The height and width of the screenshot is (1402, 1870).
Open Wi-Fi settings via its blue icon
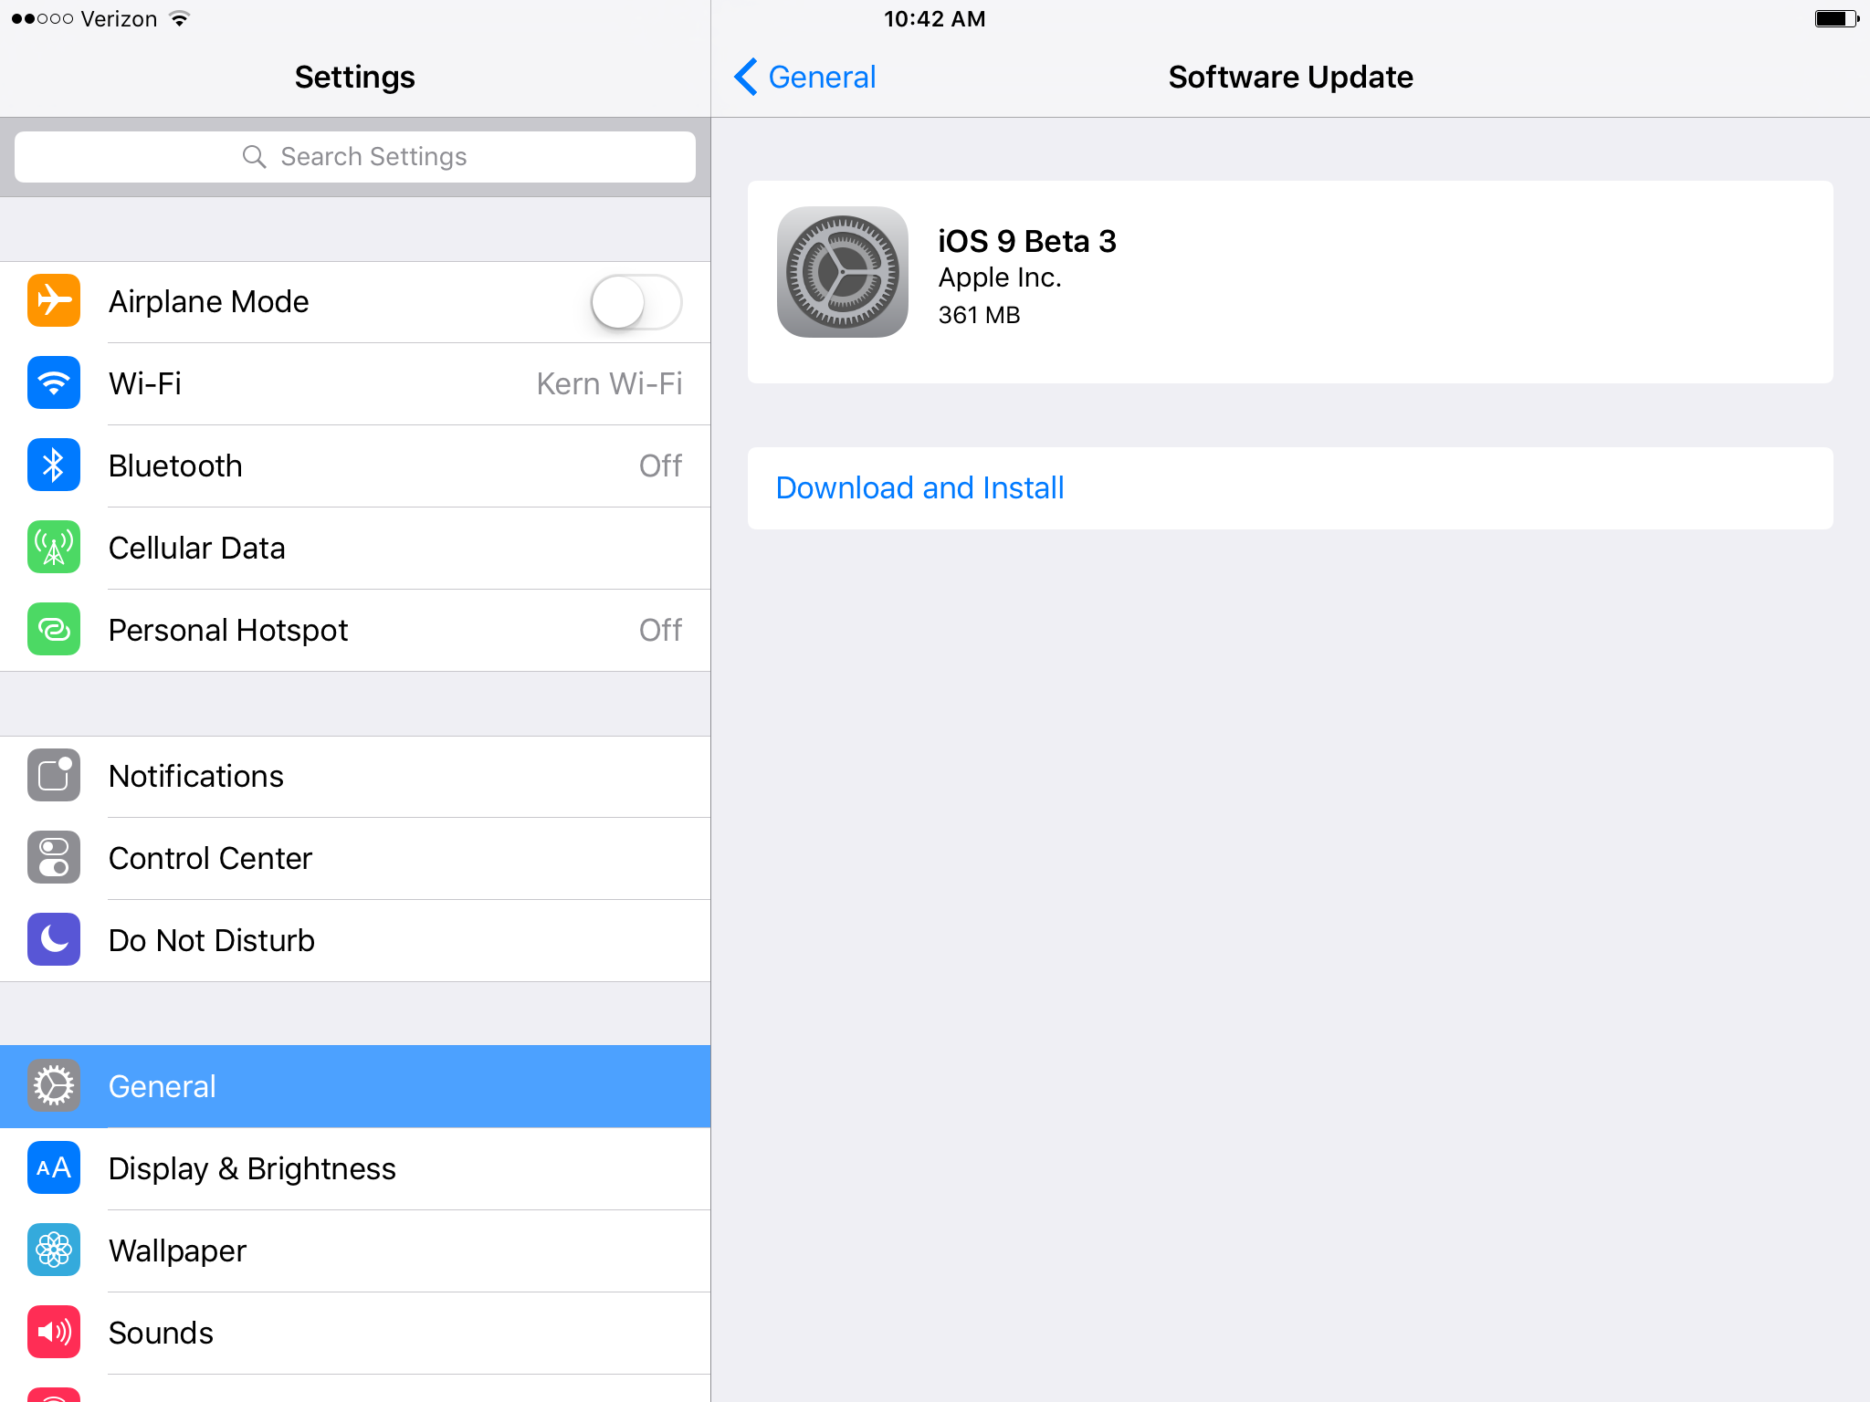point(54,382)
